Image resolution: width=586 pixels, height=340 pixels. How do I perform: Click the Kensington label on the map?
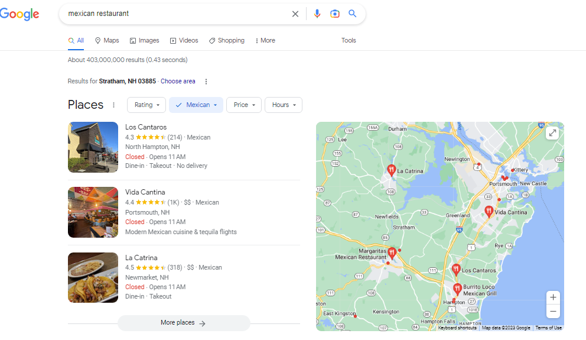[386, 312]
